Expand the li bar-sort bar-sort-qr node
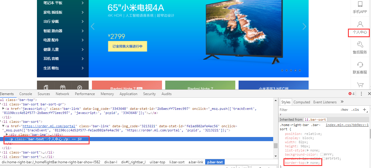 click(1, 104)
